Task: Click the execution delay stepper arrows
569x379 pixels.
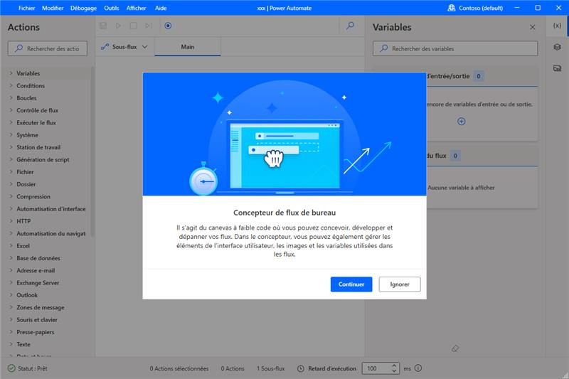Action: point(395,368)
